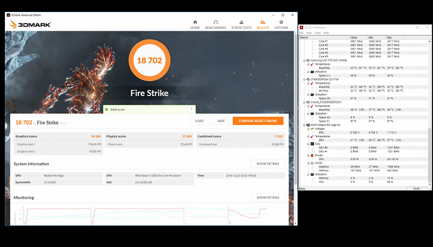
Task: Click HWMonitor scrollbar down arrow
Action: click(429, 184)
